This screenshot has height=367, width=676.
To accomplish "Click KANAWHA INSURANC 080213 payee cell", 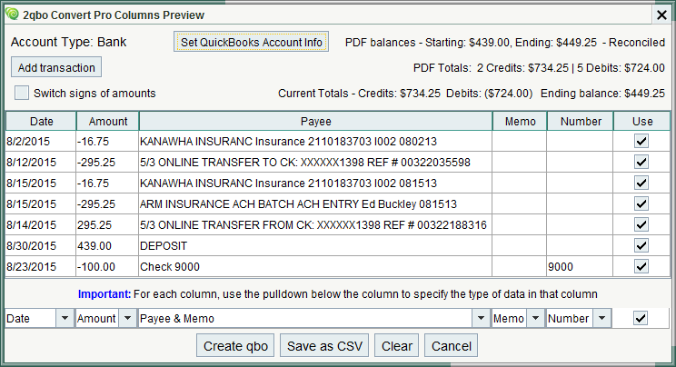I will pos(315,141).
